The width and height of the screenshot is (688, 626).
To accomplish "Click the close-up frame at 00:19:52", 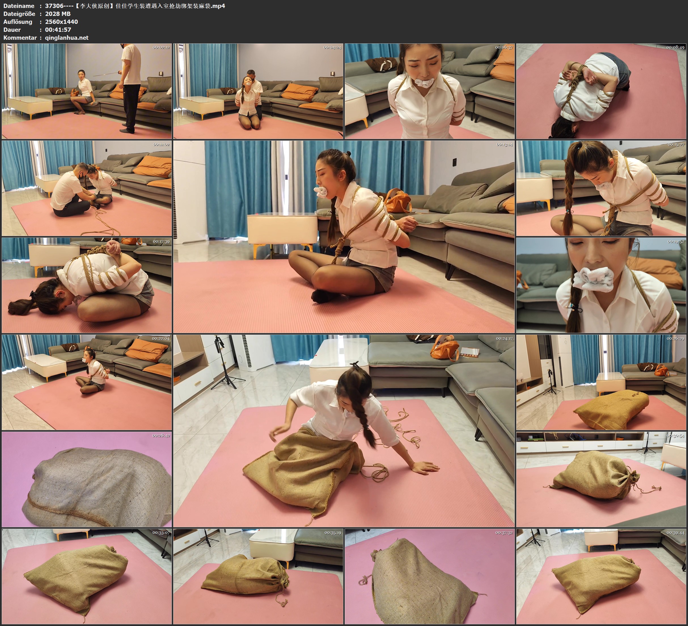I will pos(601,285).
